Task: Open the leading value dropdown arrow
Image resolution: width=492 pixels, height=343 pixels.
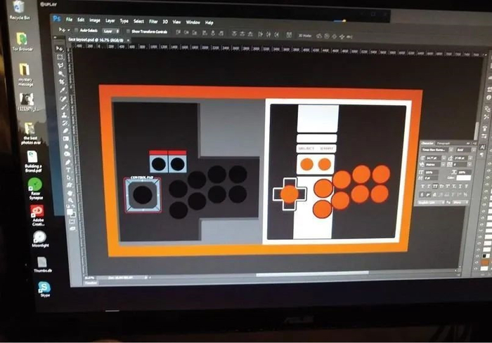Action: 470,159
